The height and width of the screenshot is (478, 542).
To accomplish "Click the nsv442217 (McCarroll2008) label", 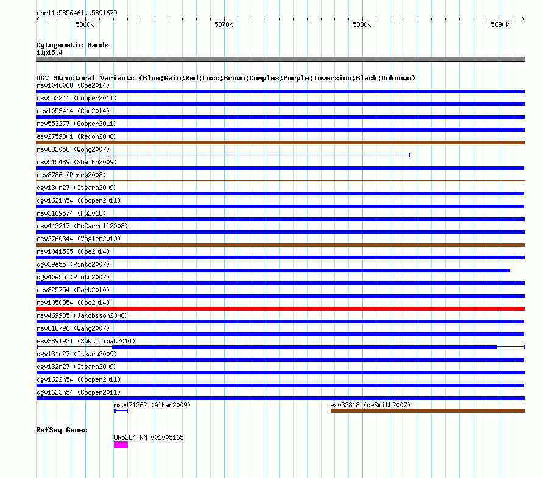I will pos(82,226).
